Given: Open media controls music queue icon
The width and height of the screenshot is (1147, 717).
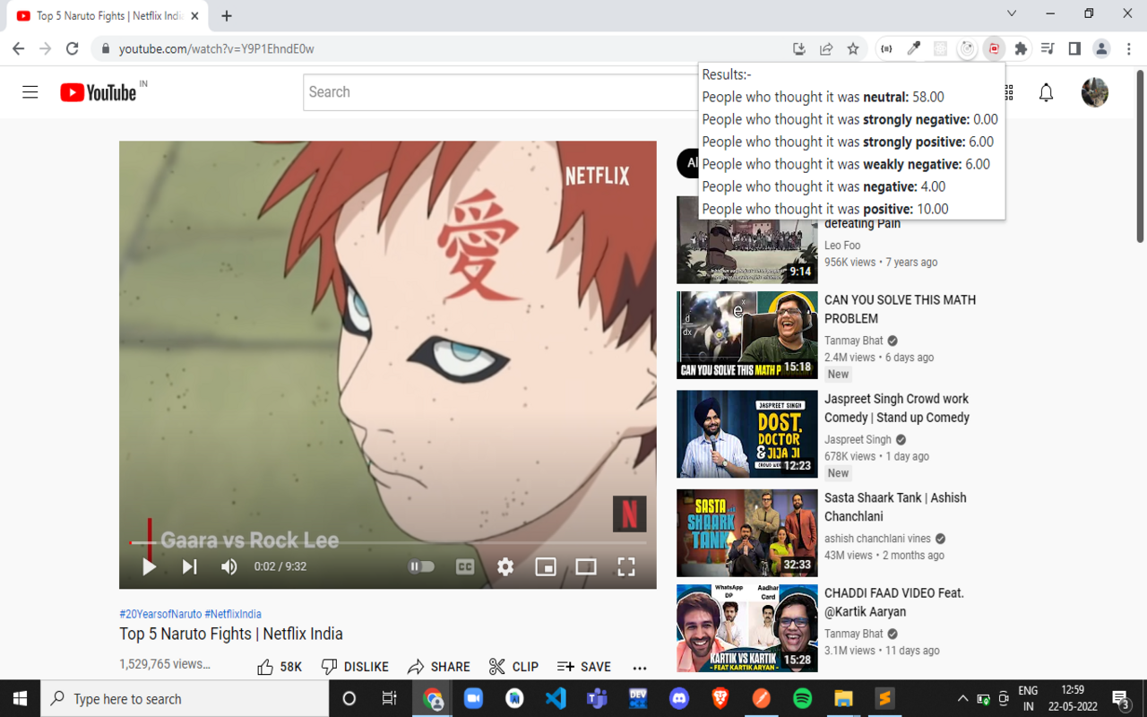Looking at the screenshot, I should [x=1048, y=48].
